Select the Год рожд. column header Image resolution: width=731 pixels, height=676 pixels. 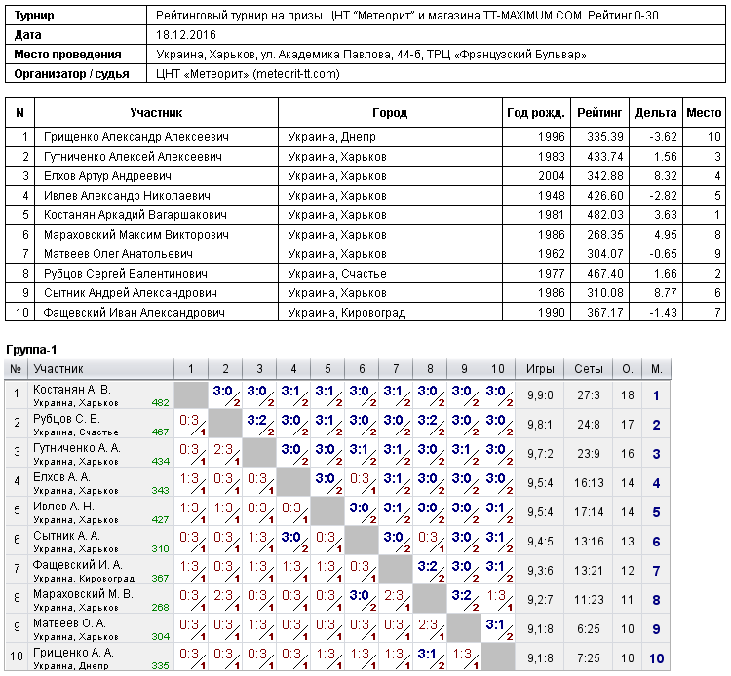[x=536, y=113]
